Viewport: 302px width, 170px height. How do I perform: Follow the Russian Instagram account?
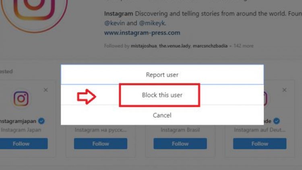click(101, 143)
